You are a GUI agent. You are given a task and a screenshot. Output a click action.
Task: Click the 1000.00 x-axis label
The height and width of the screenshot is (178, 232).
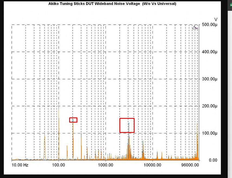[106, 165]
